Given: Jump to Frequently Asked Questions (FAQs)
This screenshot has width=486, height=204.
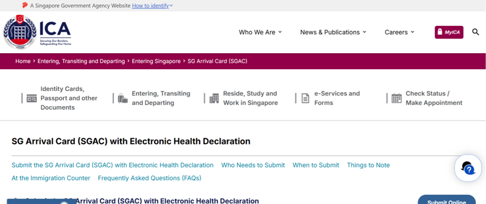Looking at the screenshot, I should (150, 178).
